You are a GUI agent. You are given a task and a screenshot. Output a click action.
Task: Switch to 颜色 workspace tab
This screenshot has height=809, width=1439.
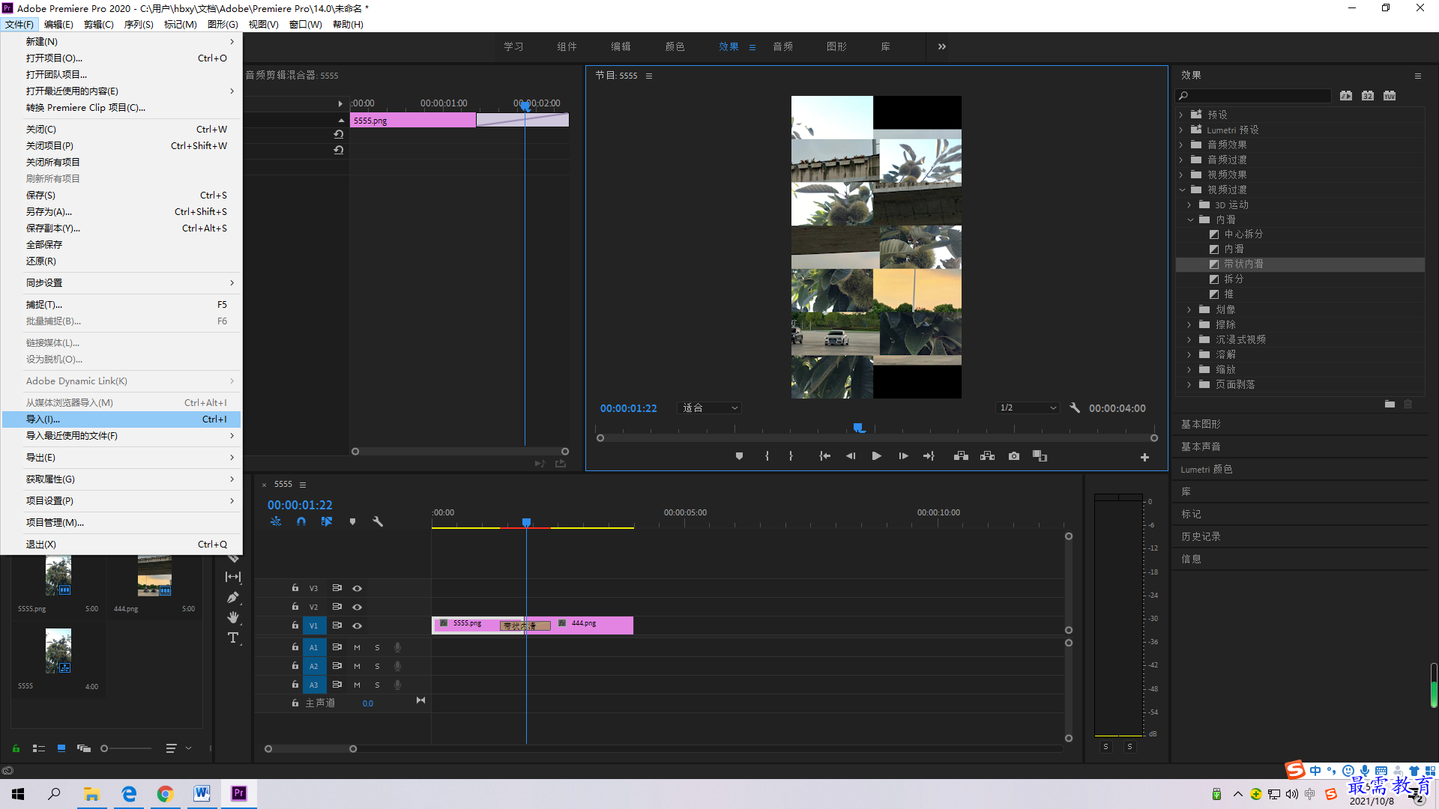(x=675, y=46)
